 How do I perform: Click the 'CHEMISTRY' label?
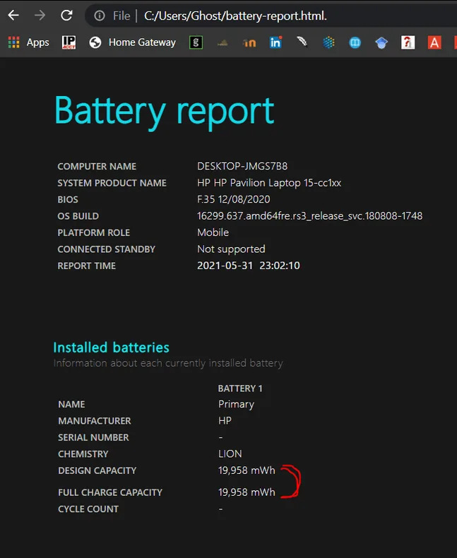coord(83,454)
